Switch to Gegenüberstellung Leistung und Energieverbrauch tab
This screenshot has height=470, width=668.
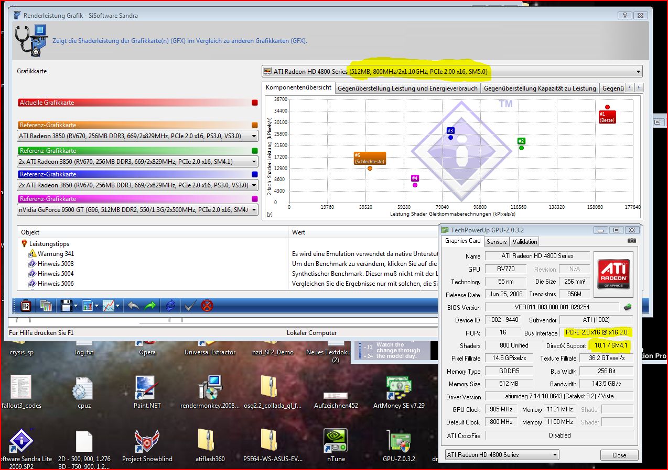point(407,88)
